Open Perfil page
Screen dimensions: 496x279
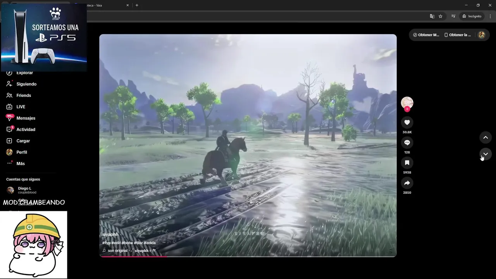[22, 152]
